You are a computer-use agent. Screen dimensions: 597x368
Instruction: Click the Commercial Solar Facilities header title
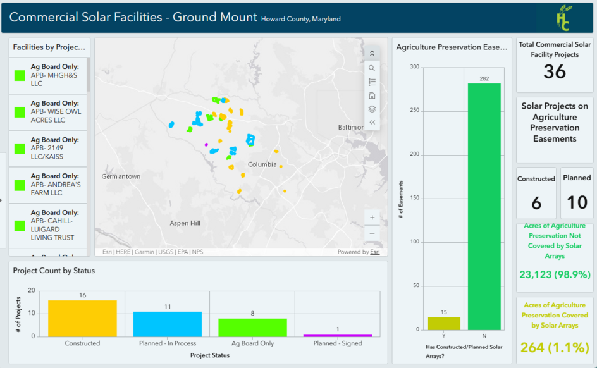tap(133, 17)
